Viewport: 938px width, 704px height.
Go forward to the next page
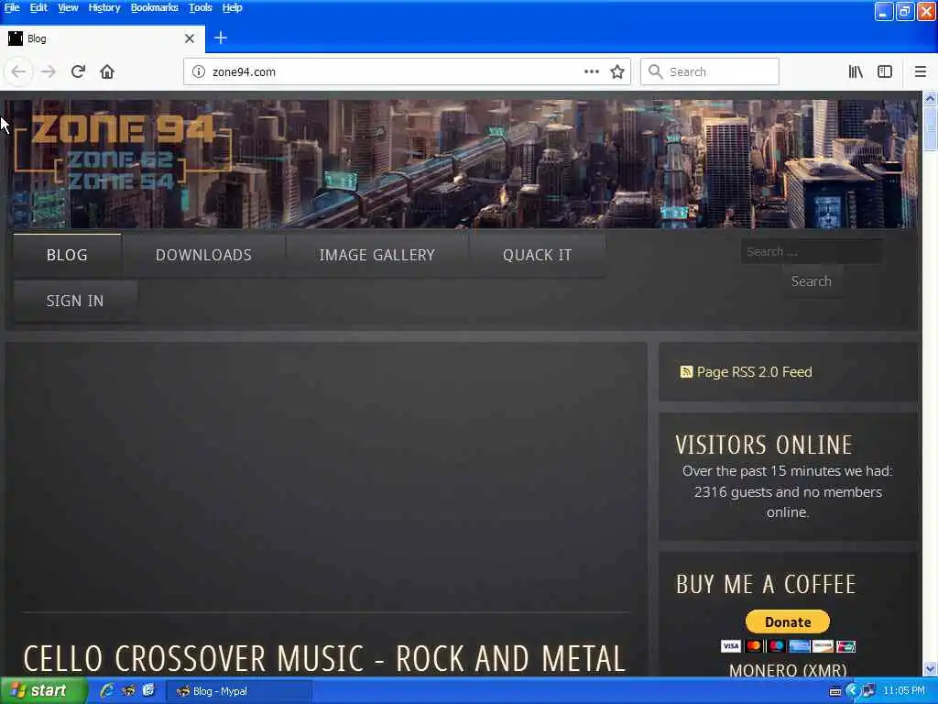[49, 71]
